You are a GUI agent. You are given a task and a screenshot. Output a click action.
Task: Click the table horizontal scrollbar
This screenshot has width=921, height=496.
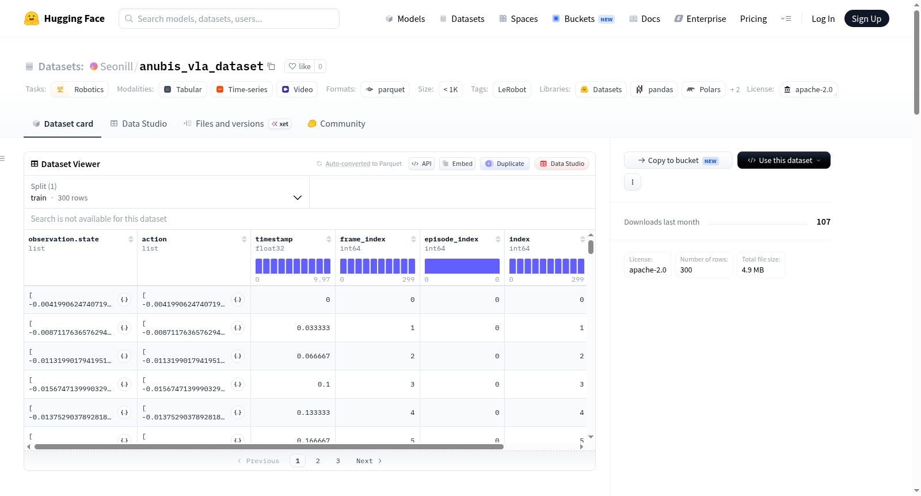click(x=269, y=446)
